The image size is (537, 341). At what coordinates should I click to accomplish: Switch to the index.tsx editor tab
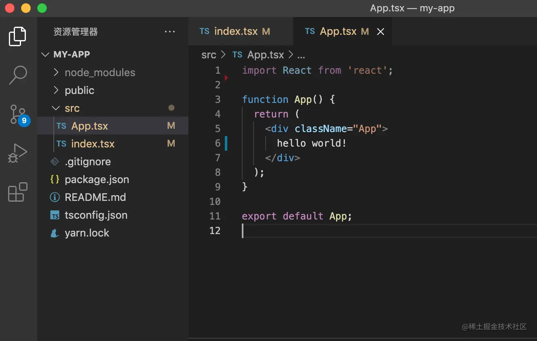236,32
